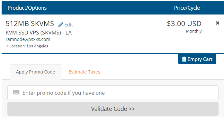Select the Apply Promo Code tab

[35, 72]
